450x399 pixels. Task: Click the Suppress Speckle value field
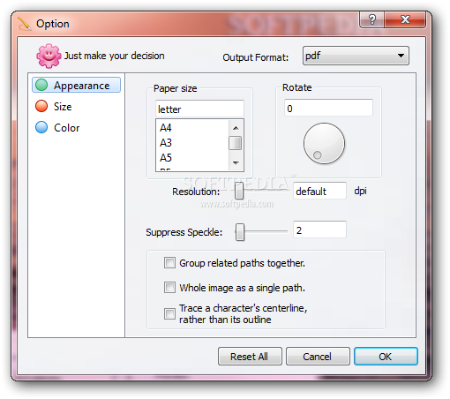coord(319,230)
